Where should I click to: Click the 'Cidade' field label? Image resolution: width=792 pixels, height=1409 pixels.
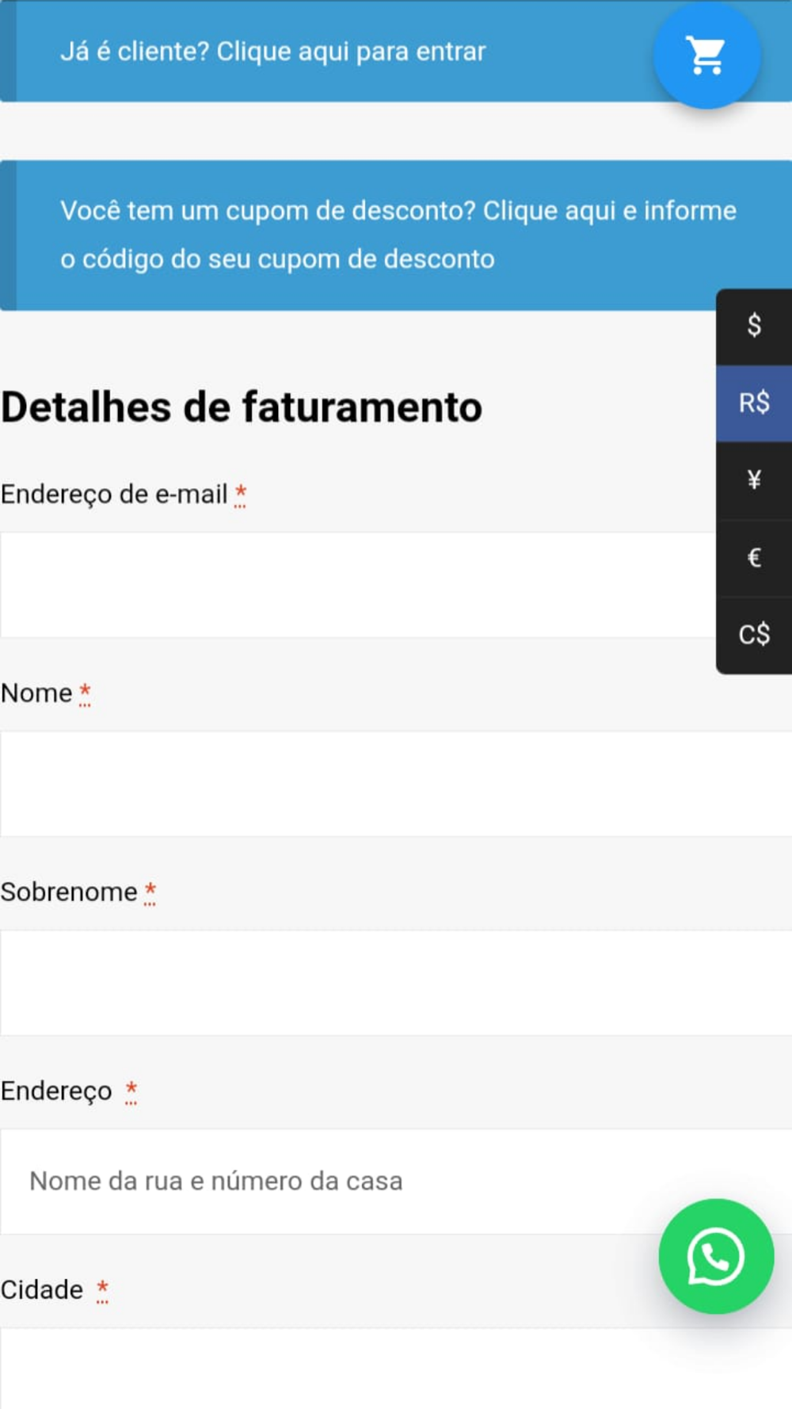pos(42,1290)
